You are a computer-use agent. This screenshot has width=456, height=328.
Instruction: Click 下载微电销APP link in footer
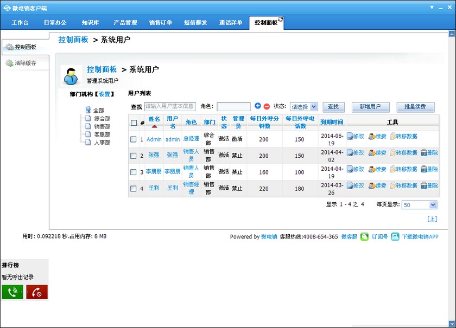(420, 237)
